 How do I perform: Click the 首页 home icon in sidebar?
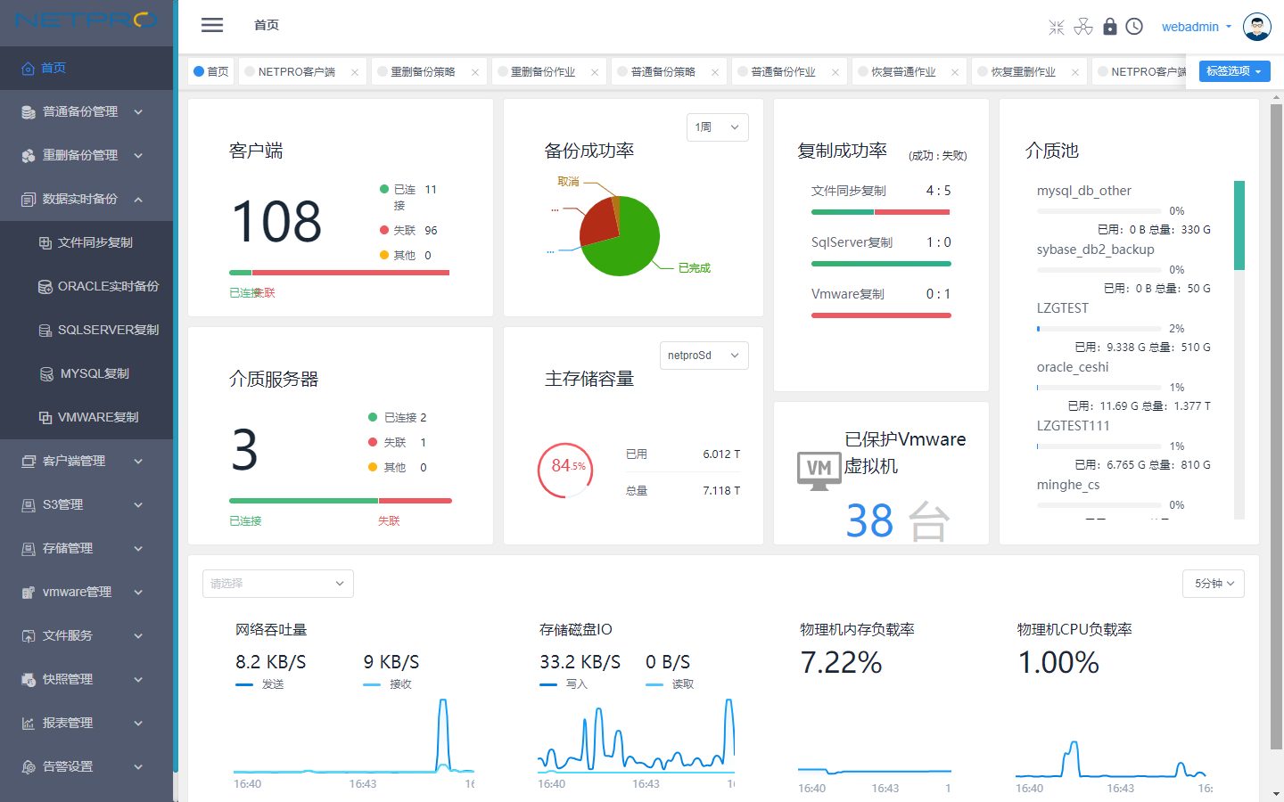click(x=28, y=68)
